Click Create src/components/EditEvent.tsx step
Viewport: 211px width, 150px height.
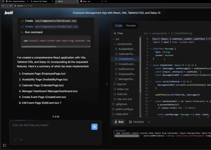point(49,21)
